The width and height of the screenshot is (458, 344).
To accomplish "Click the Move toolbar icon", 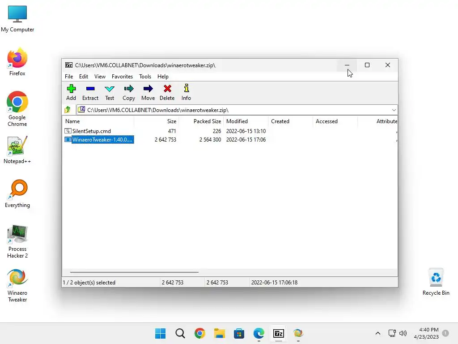I will click(148, 92).
